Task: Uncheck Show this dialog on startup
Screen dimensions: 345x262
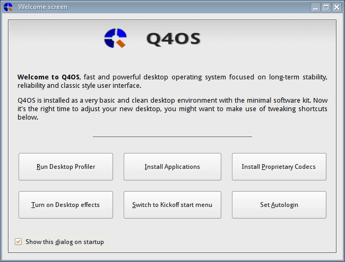Action: coord(18,242)
